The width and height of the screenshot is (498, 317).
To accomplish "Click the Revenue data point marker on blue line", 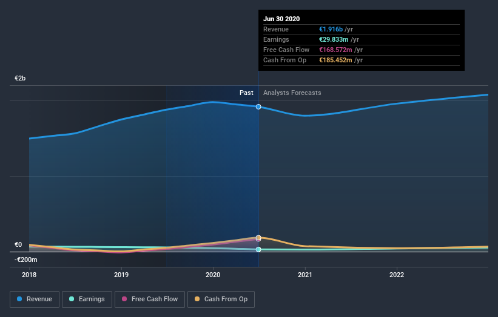I will click(258, 106).
